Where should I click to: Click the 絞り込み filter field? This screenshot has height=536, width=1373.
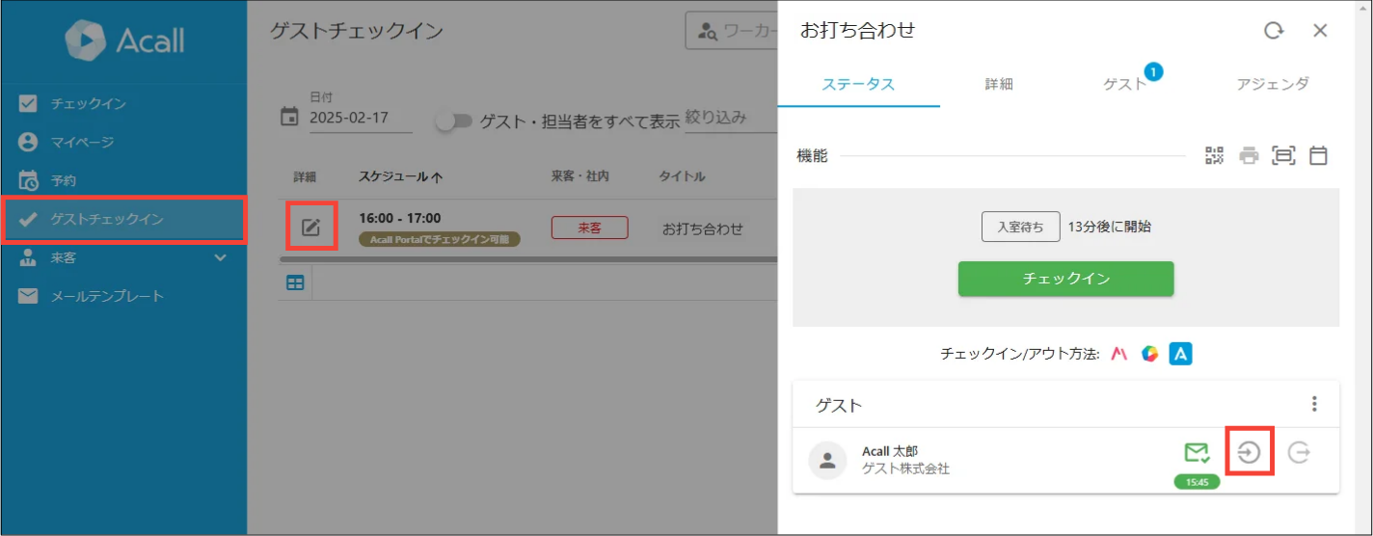coord(731,118)
